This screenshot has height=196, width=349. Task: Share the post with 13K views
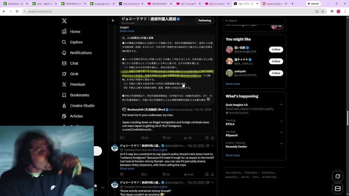coord(212,138)
